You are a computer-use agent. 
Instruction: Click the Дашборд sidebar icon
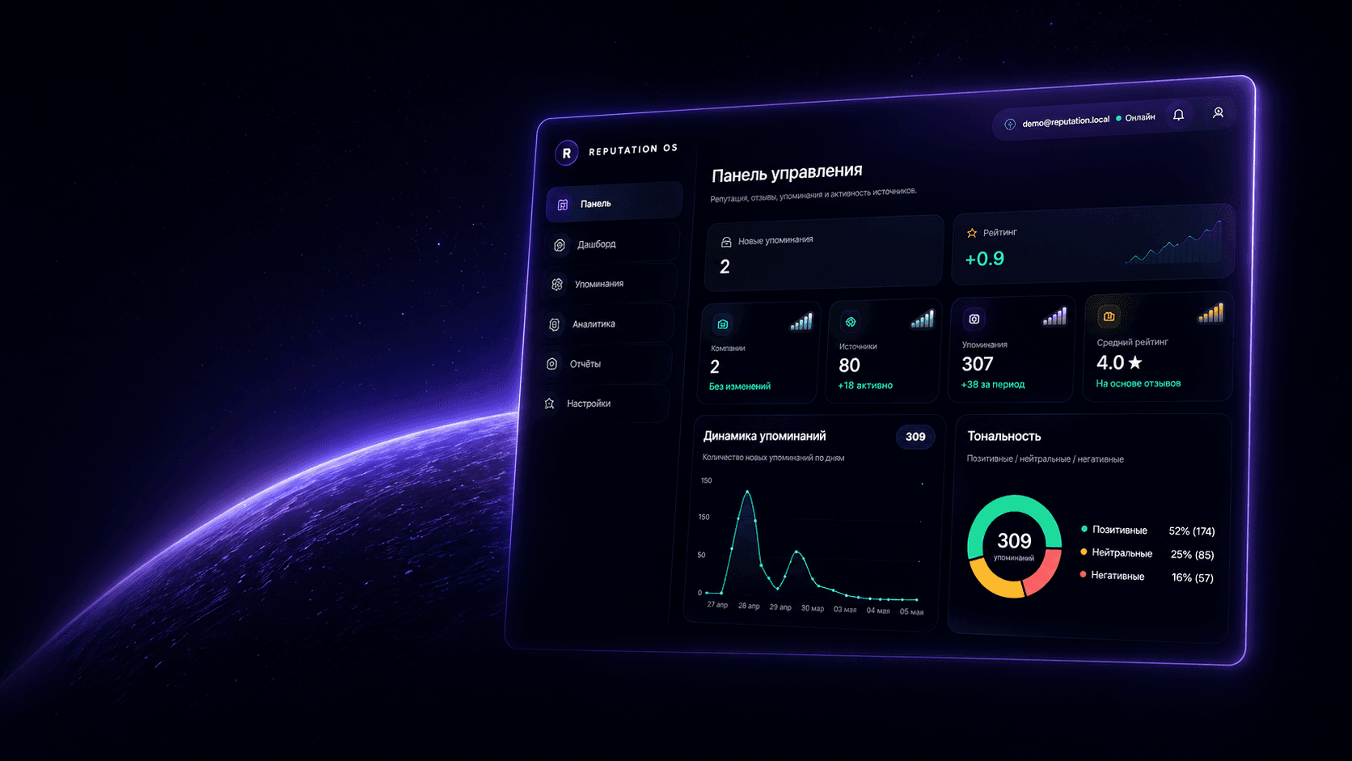pos(560,245)
